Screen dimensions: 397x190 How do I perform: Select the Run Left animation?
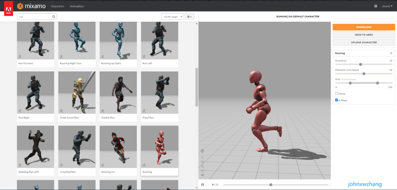(160, 41)
